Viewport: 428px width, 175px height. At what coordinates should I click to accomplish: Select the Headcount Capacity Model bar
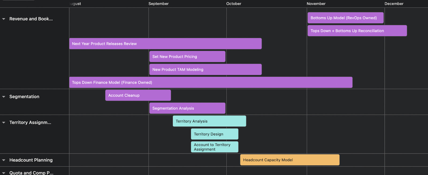click(x=289, y=160)
